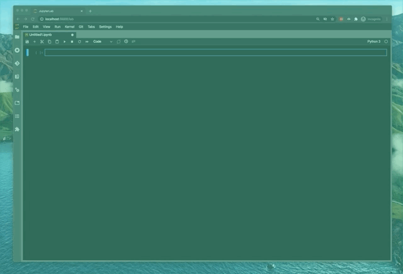This screenshot has width=403, height=274.
Task: Click the kernel status circle indicator
Action: 386,41
